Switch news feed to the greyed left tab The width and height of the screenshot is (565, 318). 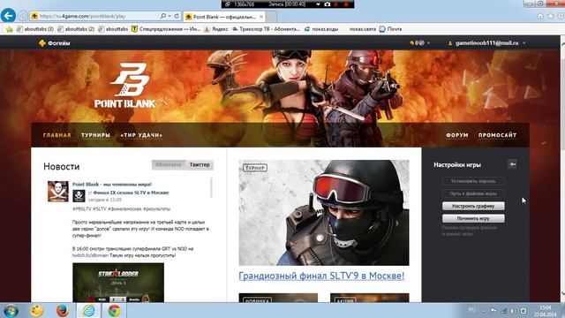169,165
